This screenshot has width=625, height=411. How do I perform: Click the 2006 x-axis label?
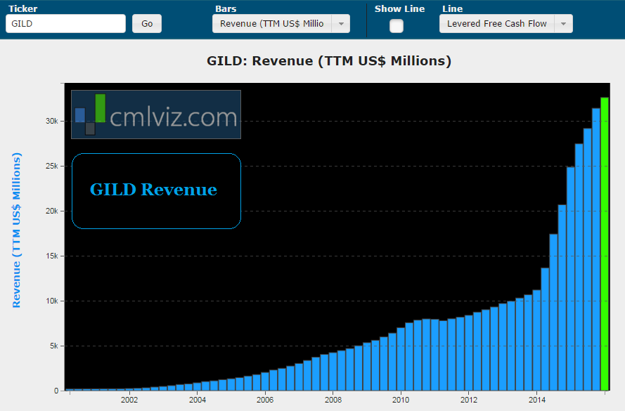[265, 400]
